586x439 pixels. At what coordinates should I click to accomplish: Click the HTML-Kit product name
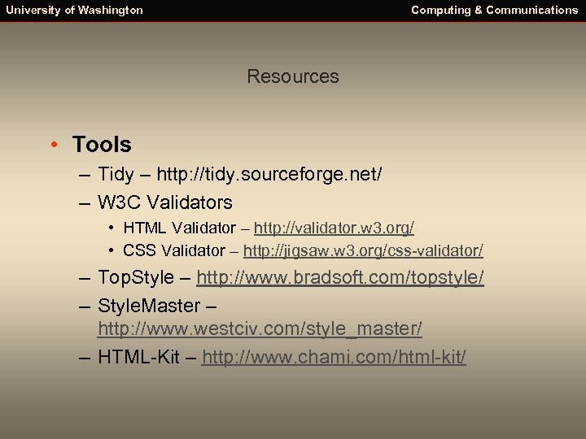(x=138, y=357)
